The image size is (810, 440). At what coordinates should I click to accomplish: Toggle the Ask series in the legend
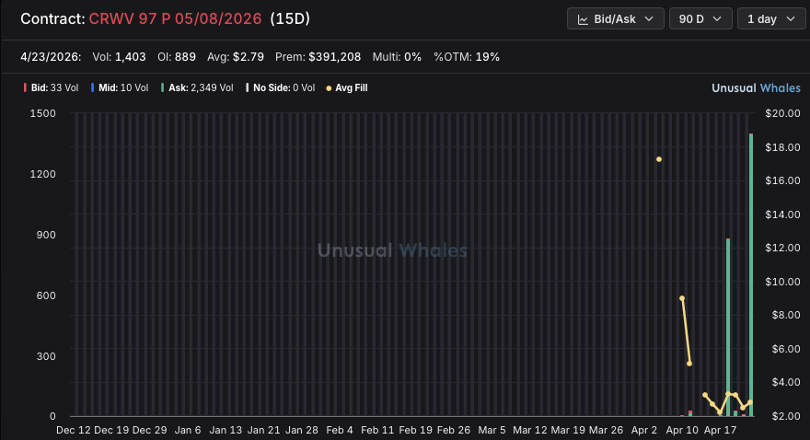(x=197, y=87)
